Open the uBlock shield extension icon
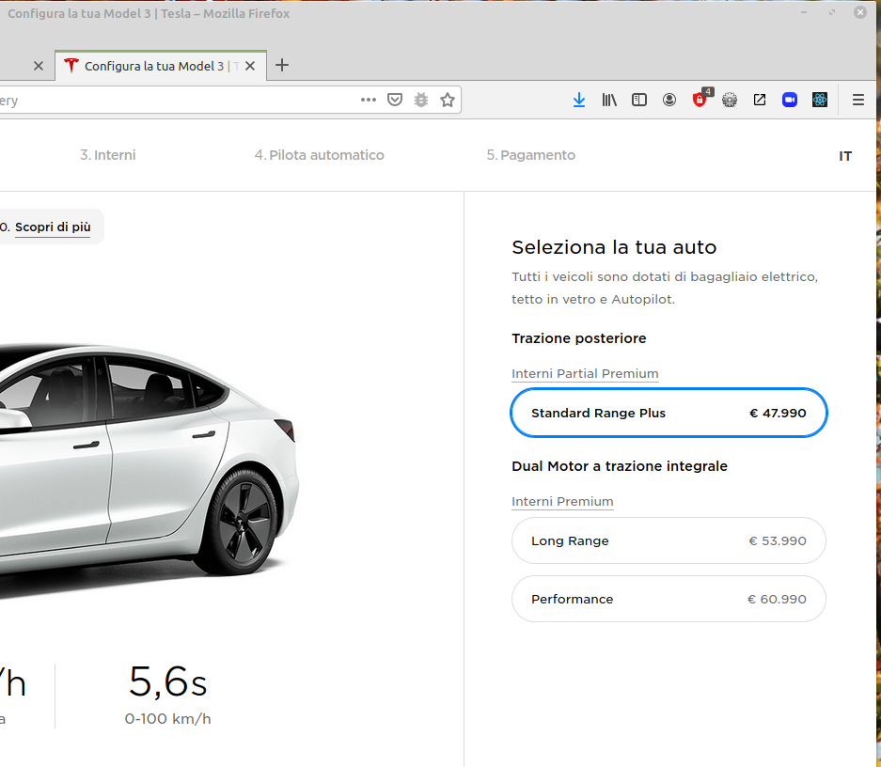 point(700,99)
